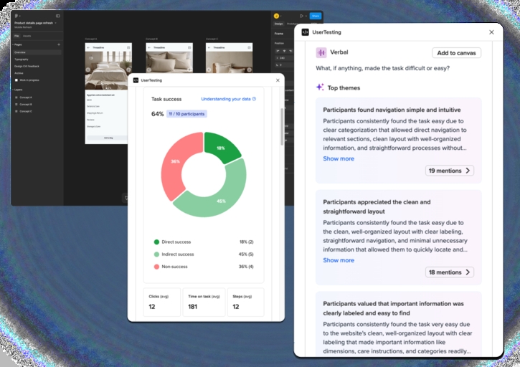Viewport: 520px width, 367px height.
Task: Click the Concept B frame layer icon
Action: (16, 105)
